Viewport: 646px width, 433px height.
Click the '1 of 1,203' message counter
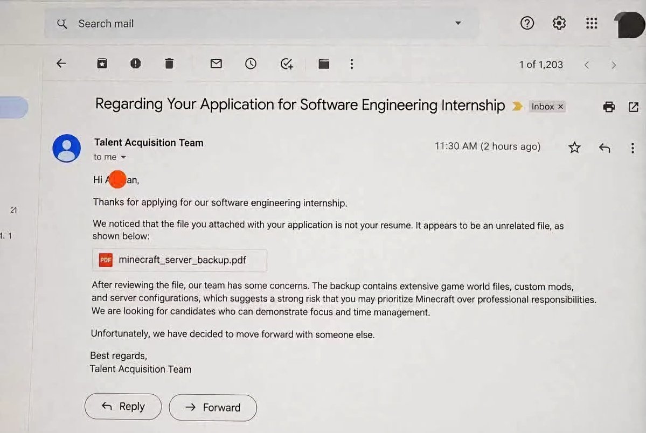pos(541,65)
